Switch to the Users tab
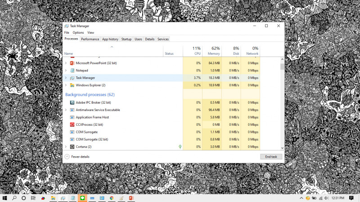The image size is (360, 202). [x=138, y=39]
